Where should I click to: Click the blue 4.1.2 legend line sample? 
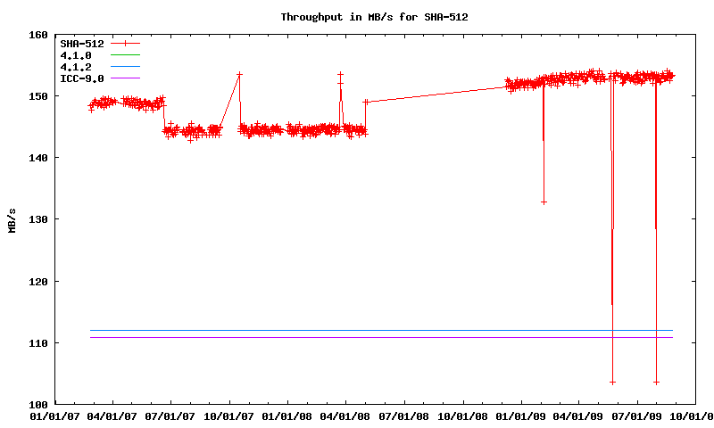tap(126, 67)
